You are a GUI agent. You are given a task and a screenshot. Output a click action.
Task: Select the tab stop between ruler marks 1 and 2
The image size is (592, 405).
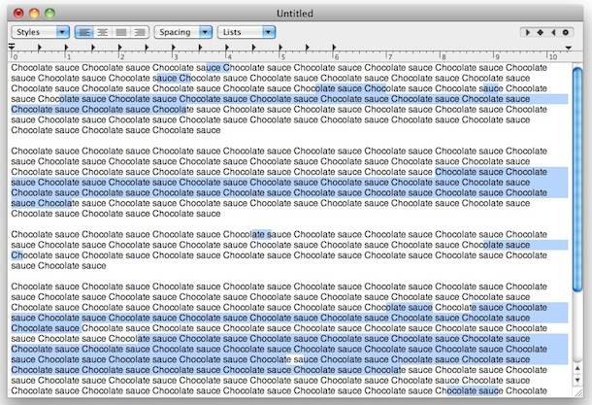point(93,48)
